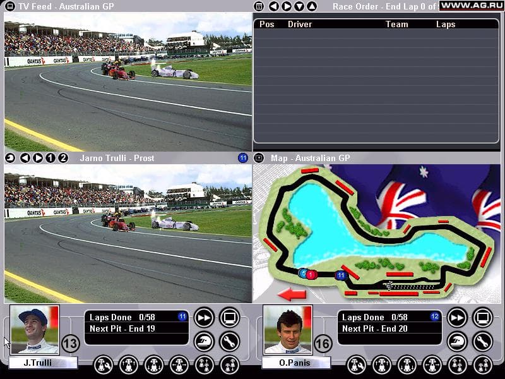Set Panis to ease off (arrows down)
Viewport: 505px width, 379px height.
pos(407,365)
